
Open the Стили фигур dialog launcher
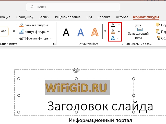click(x=54, y=44)
